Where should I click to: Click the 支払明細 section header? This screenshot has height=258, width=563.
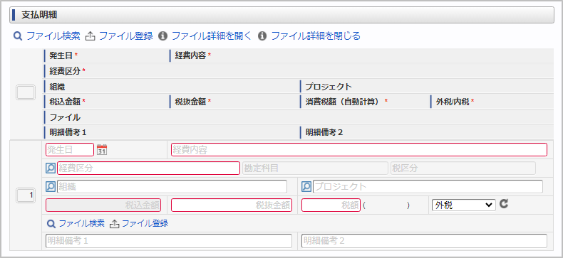(282, 15)
